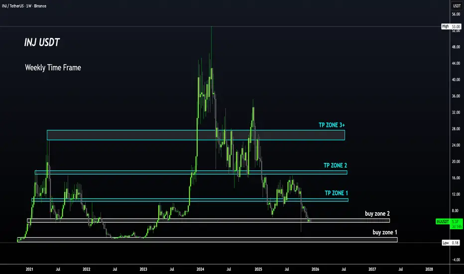Screen dimensions: 464x274
Task: Click the 36.00 price axis value
Action: [x=456, y=96]
